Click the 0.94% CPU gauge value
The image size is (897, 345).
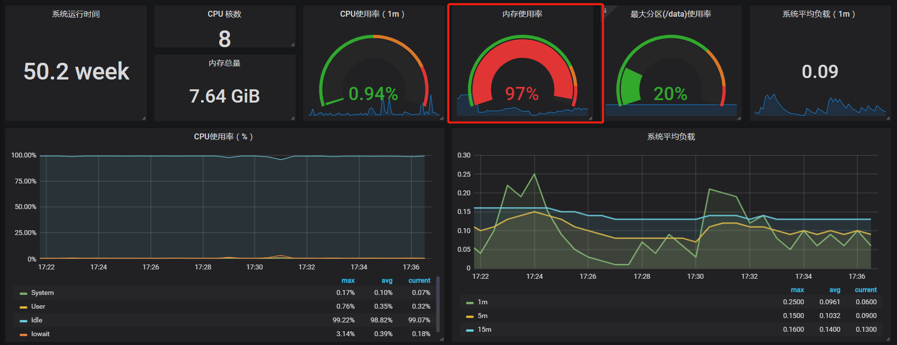pos(373,93)
